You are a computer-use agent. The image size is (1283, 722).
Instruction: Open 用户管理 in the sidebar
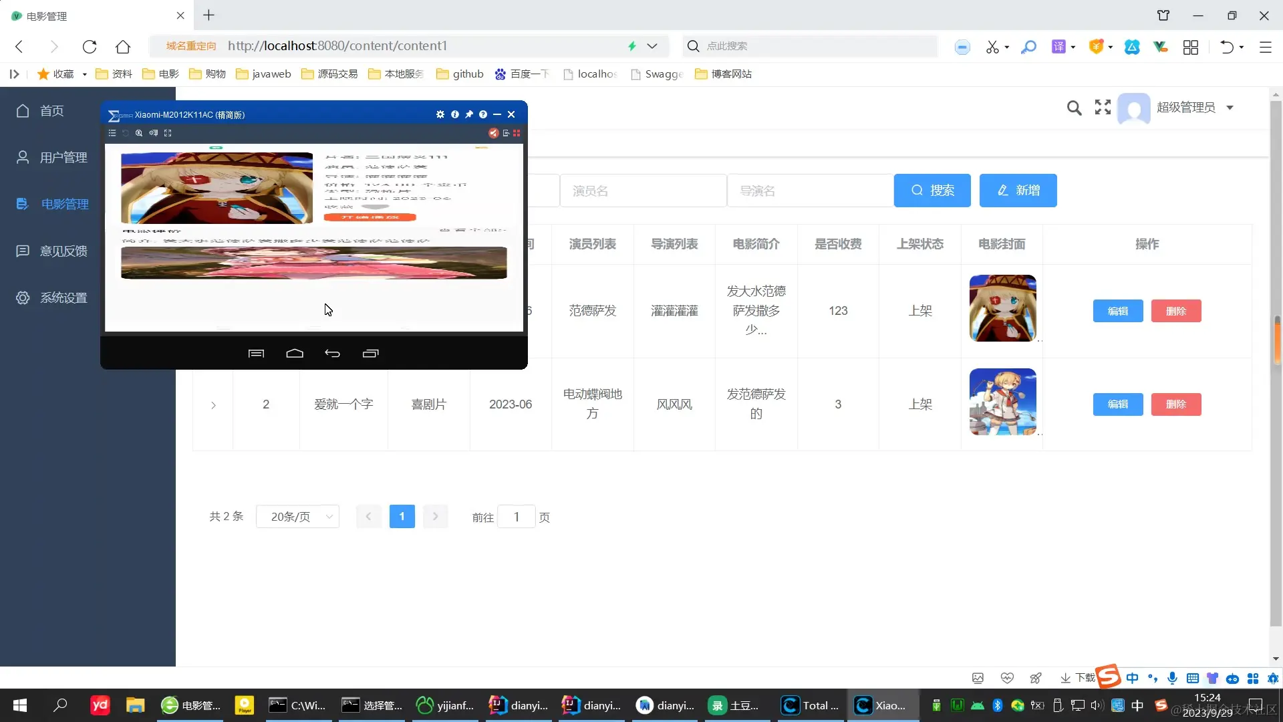63,157
